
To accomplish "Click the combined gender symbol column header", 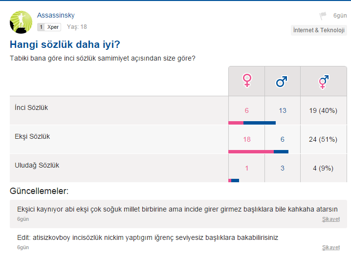I will 324,81.
